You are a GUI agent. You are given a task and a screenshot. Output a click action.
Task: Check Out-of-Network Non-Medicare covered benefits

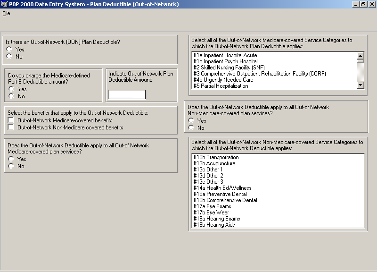click(x=10, y=127)
